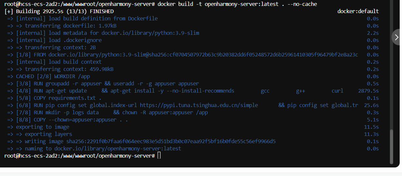Click the 'docker:default' label
Viewport: 402px width, 176px height.
(x=358, y=11)
